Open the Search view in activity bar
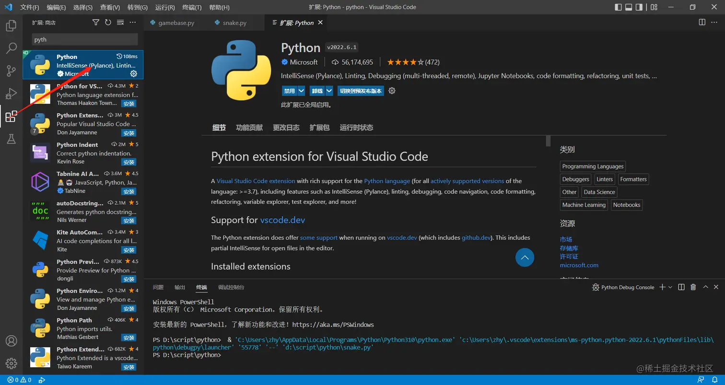 (11, 48)
